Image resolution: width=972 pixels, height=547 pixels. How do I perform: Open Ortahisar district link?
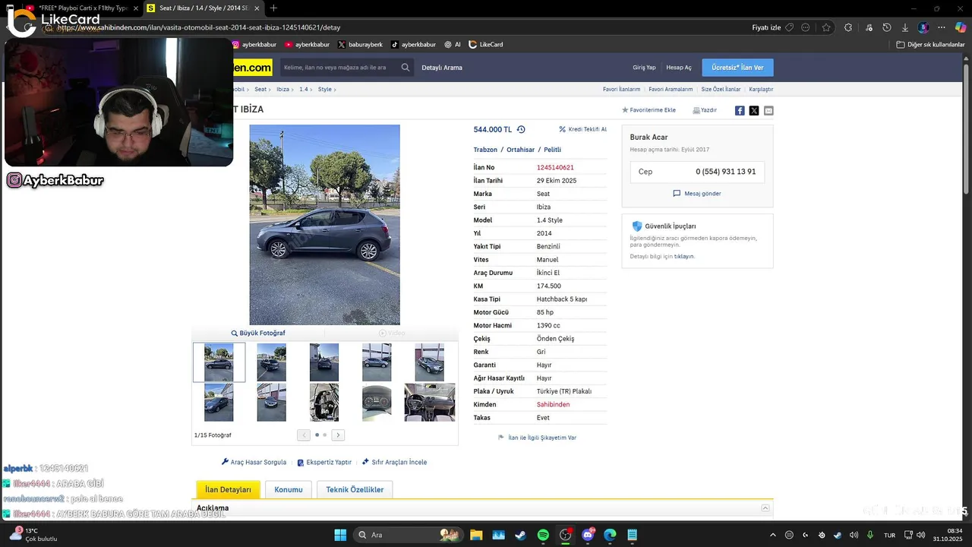point(520,150)
